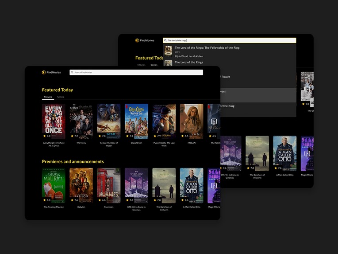Click the 'Glass Onion' title text
The image size is (338, 254).
[136, 143]
